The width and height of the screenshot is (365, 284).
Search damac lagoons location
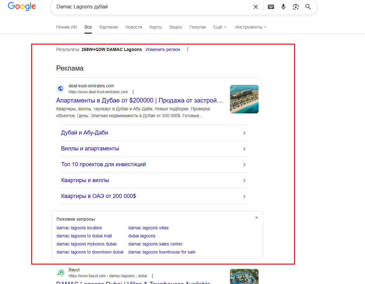click(79, 228)
